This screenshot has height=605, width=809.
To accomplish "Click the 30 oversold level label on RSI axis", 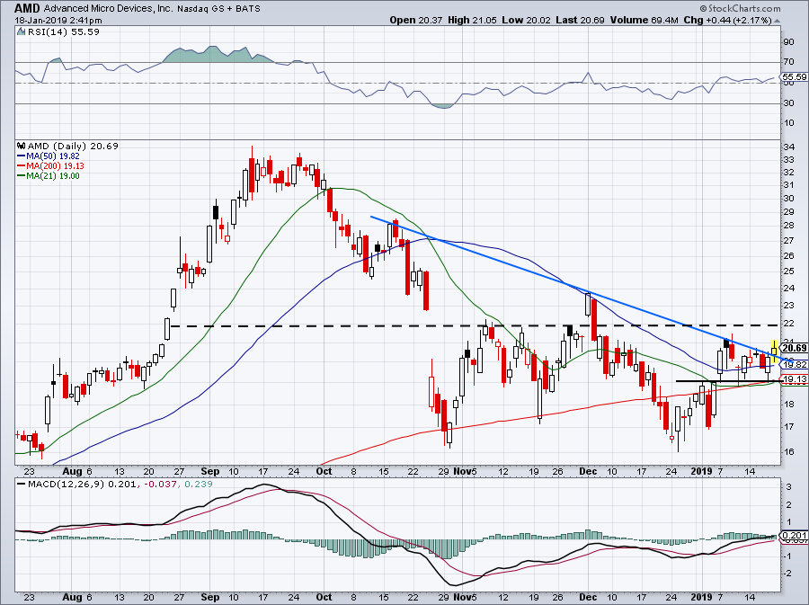I will [x=788, y=103].
